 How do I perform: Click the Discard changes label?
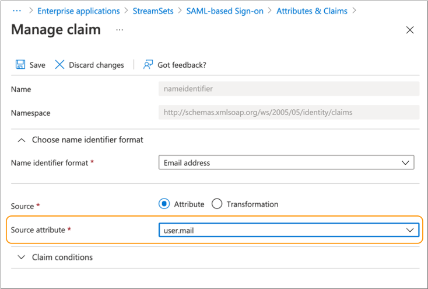click(x=96, y=65)
